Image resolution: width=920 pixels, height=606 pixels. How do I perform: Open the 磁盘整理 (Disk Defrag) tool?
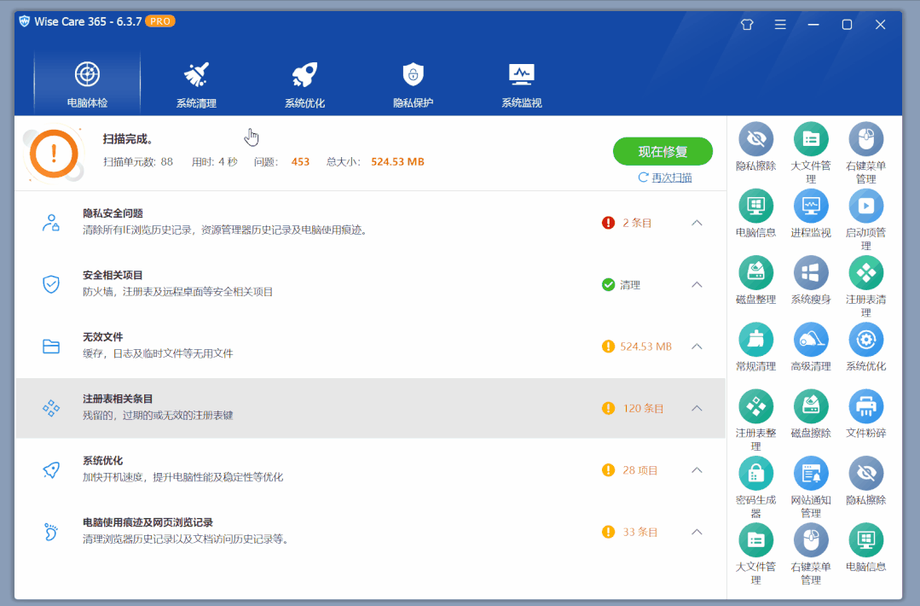point(755,273)
